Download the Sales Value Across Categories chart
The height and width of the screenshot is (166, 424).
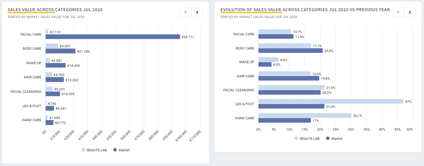coord(197,13)
